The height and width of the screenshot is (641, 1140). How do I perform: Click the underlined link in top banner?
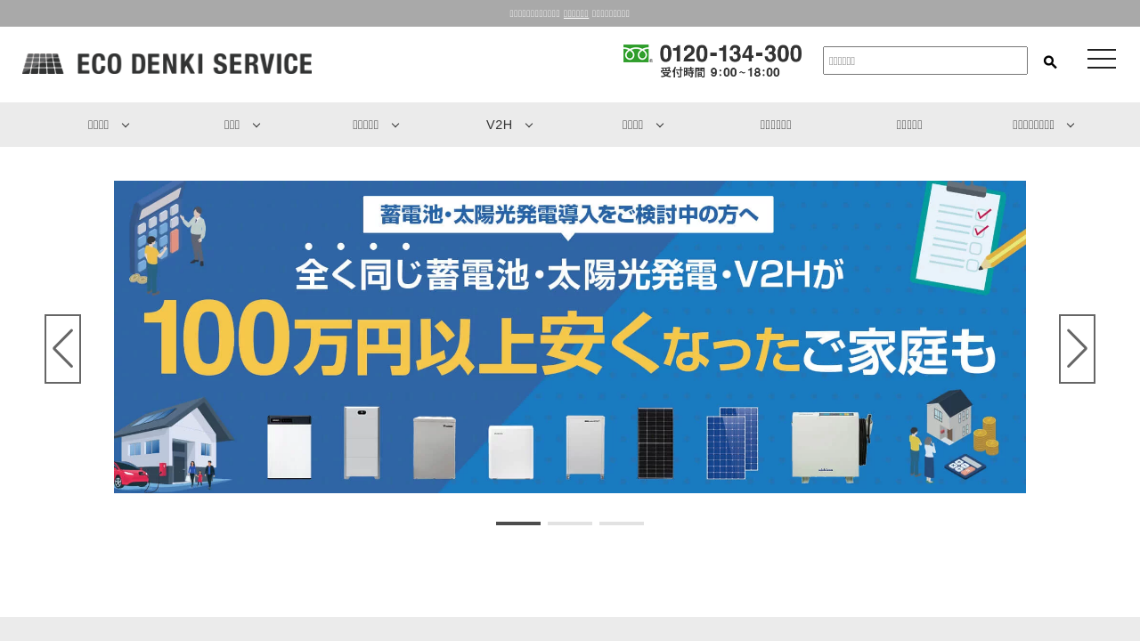click(575, 13)
